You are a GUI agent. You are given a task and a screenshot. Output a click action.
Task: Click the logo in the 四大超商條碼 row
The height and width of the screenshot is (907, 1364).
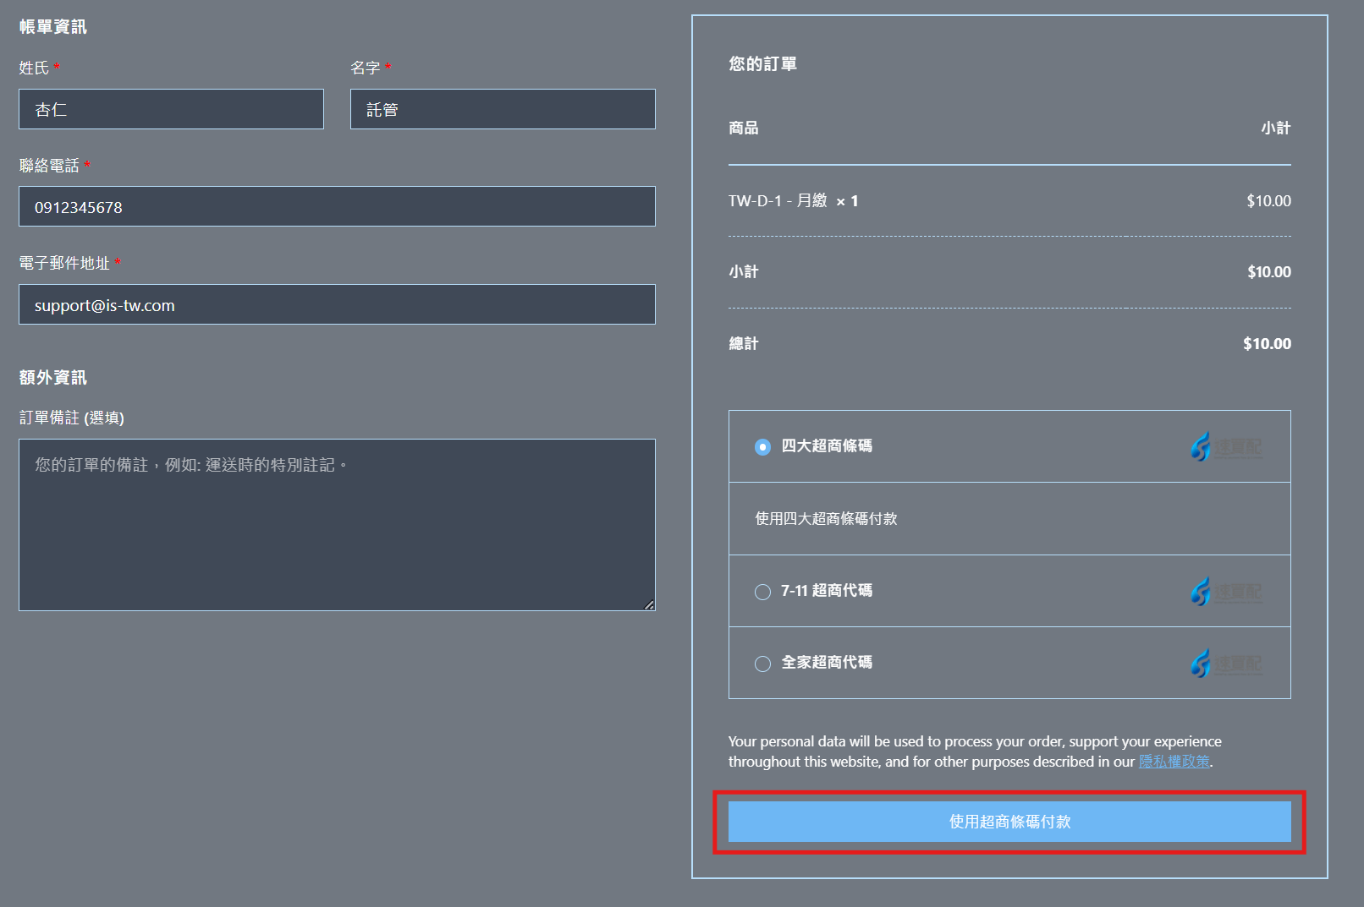pos(1226,446)
